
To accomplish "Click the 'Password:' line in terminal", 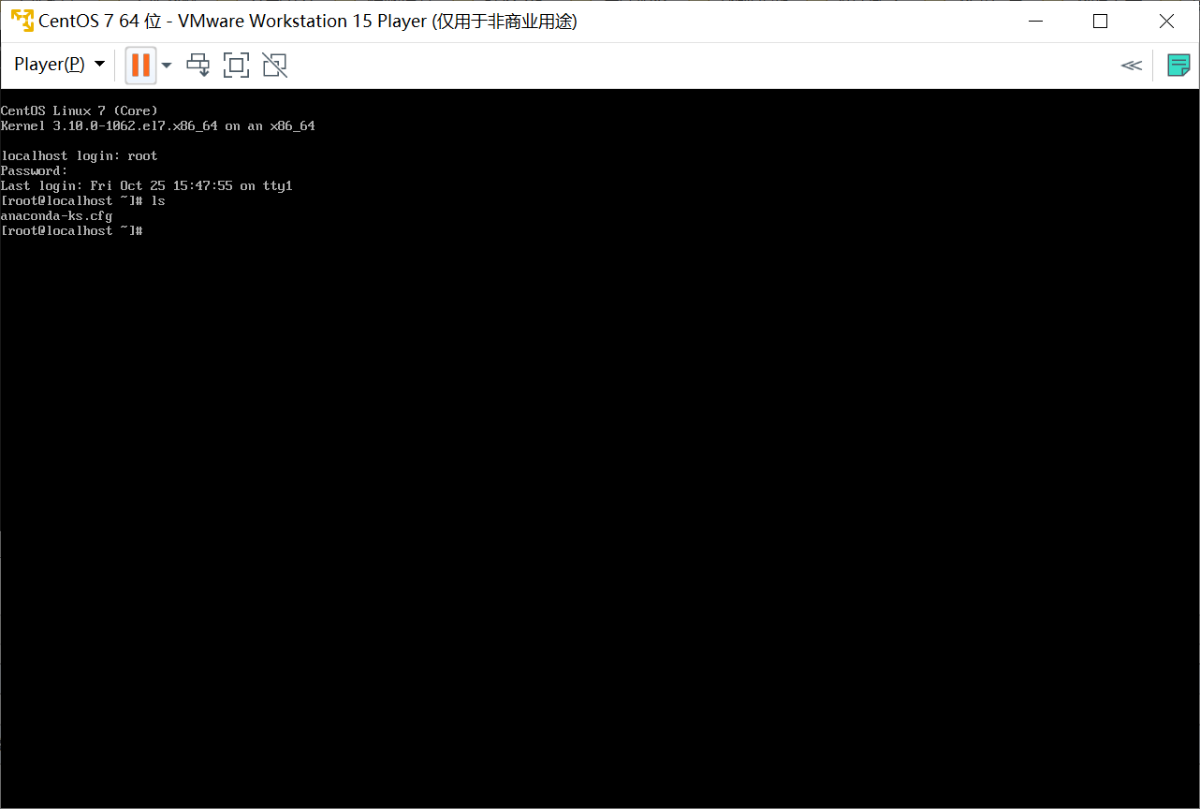I will [34, 170].
